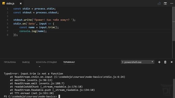Click 'input.trim()' on line 6
Screen dimensions: 175x98
pyautogui.click(x=48, y=27)
